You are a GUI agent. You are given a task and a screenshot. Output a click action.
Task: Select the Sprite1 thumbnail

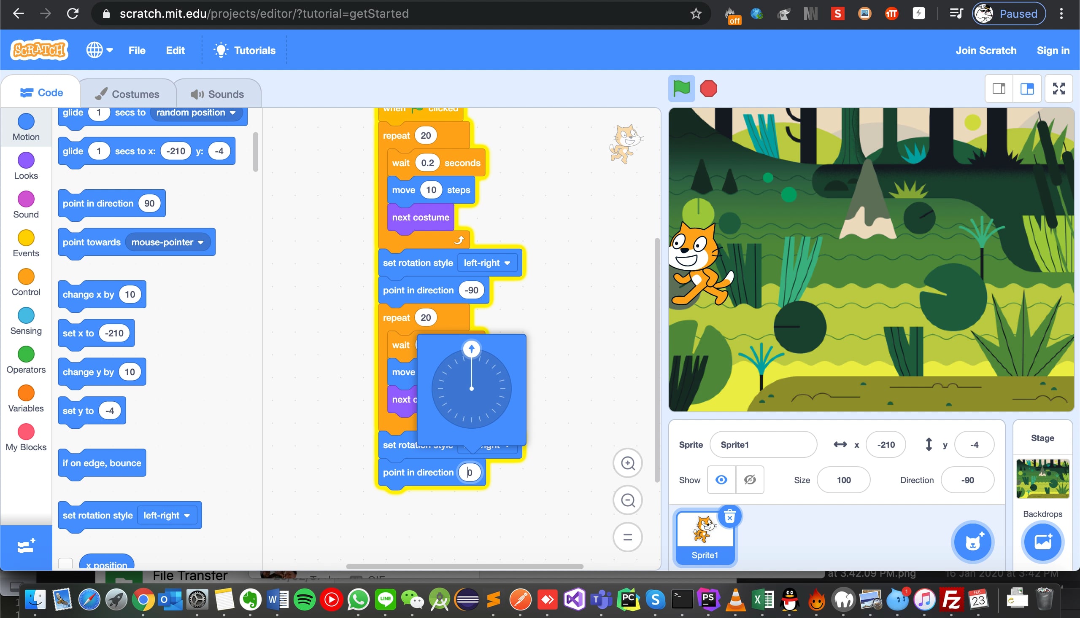click(x=705, y=537)
